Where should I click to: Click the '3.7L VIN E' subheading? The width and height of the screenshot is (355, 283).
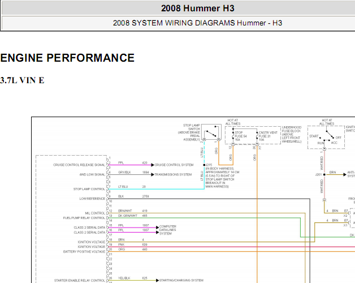(x=22, y=80)
